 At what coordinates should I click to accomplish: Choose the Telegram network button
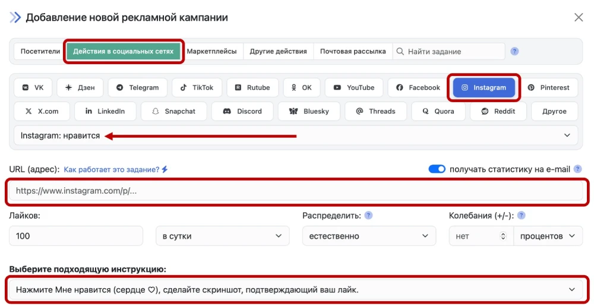138,87
